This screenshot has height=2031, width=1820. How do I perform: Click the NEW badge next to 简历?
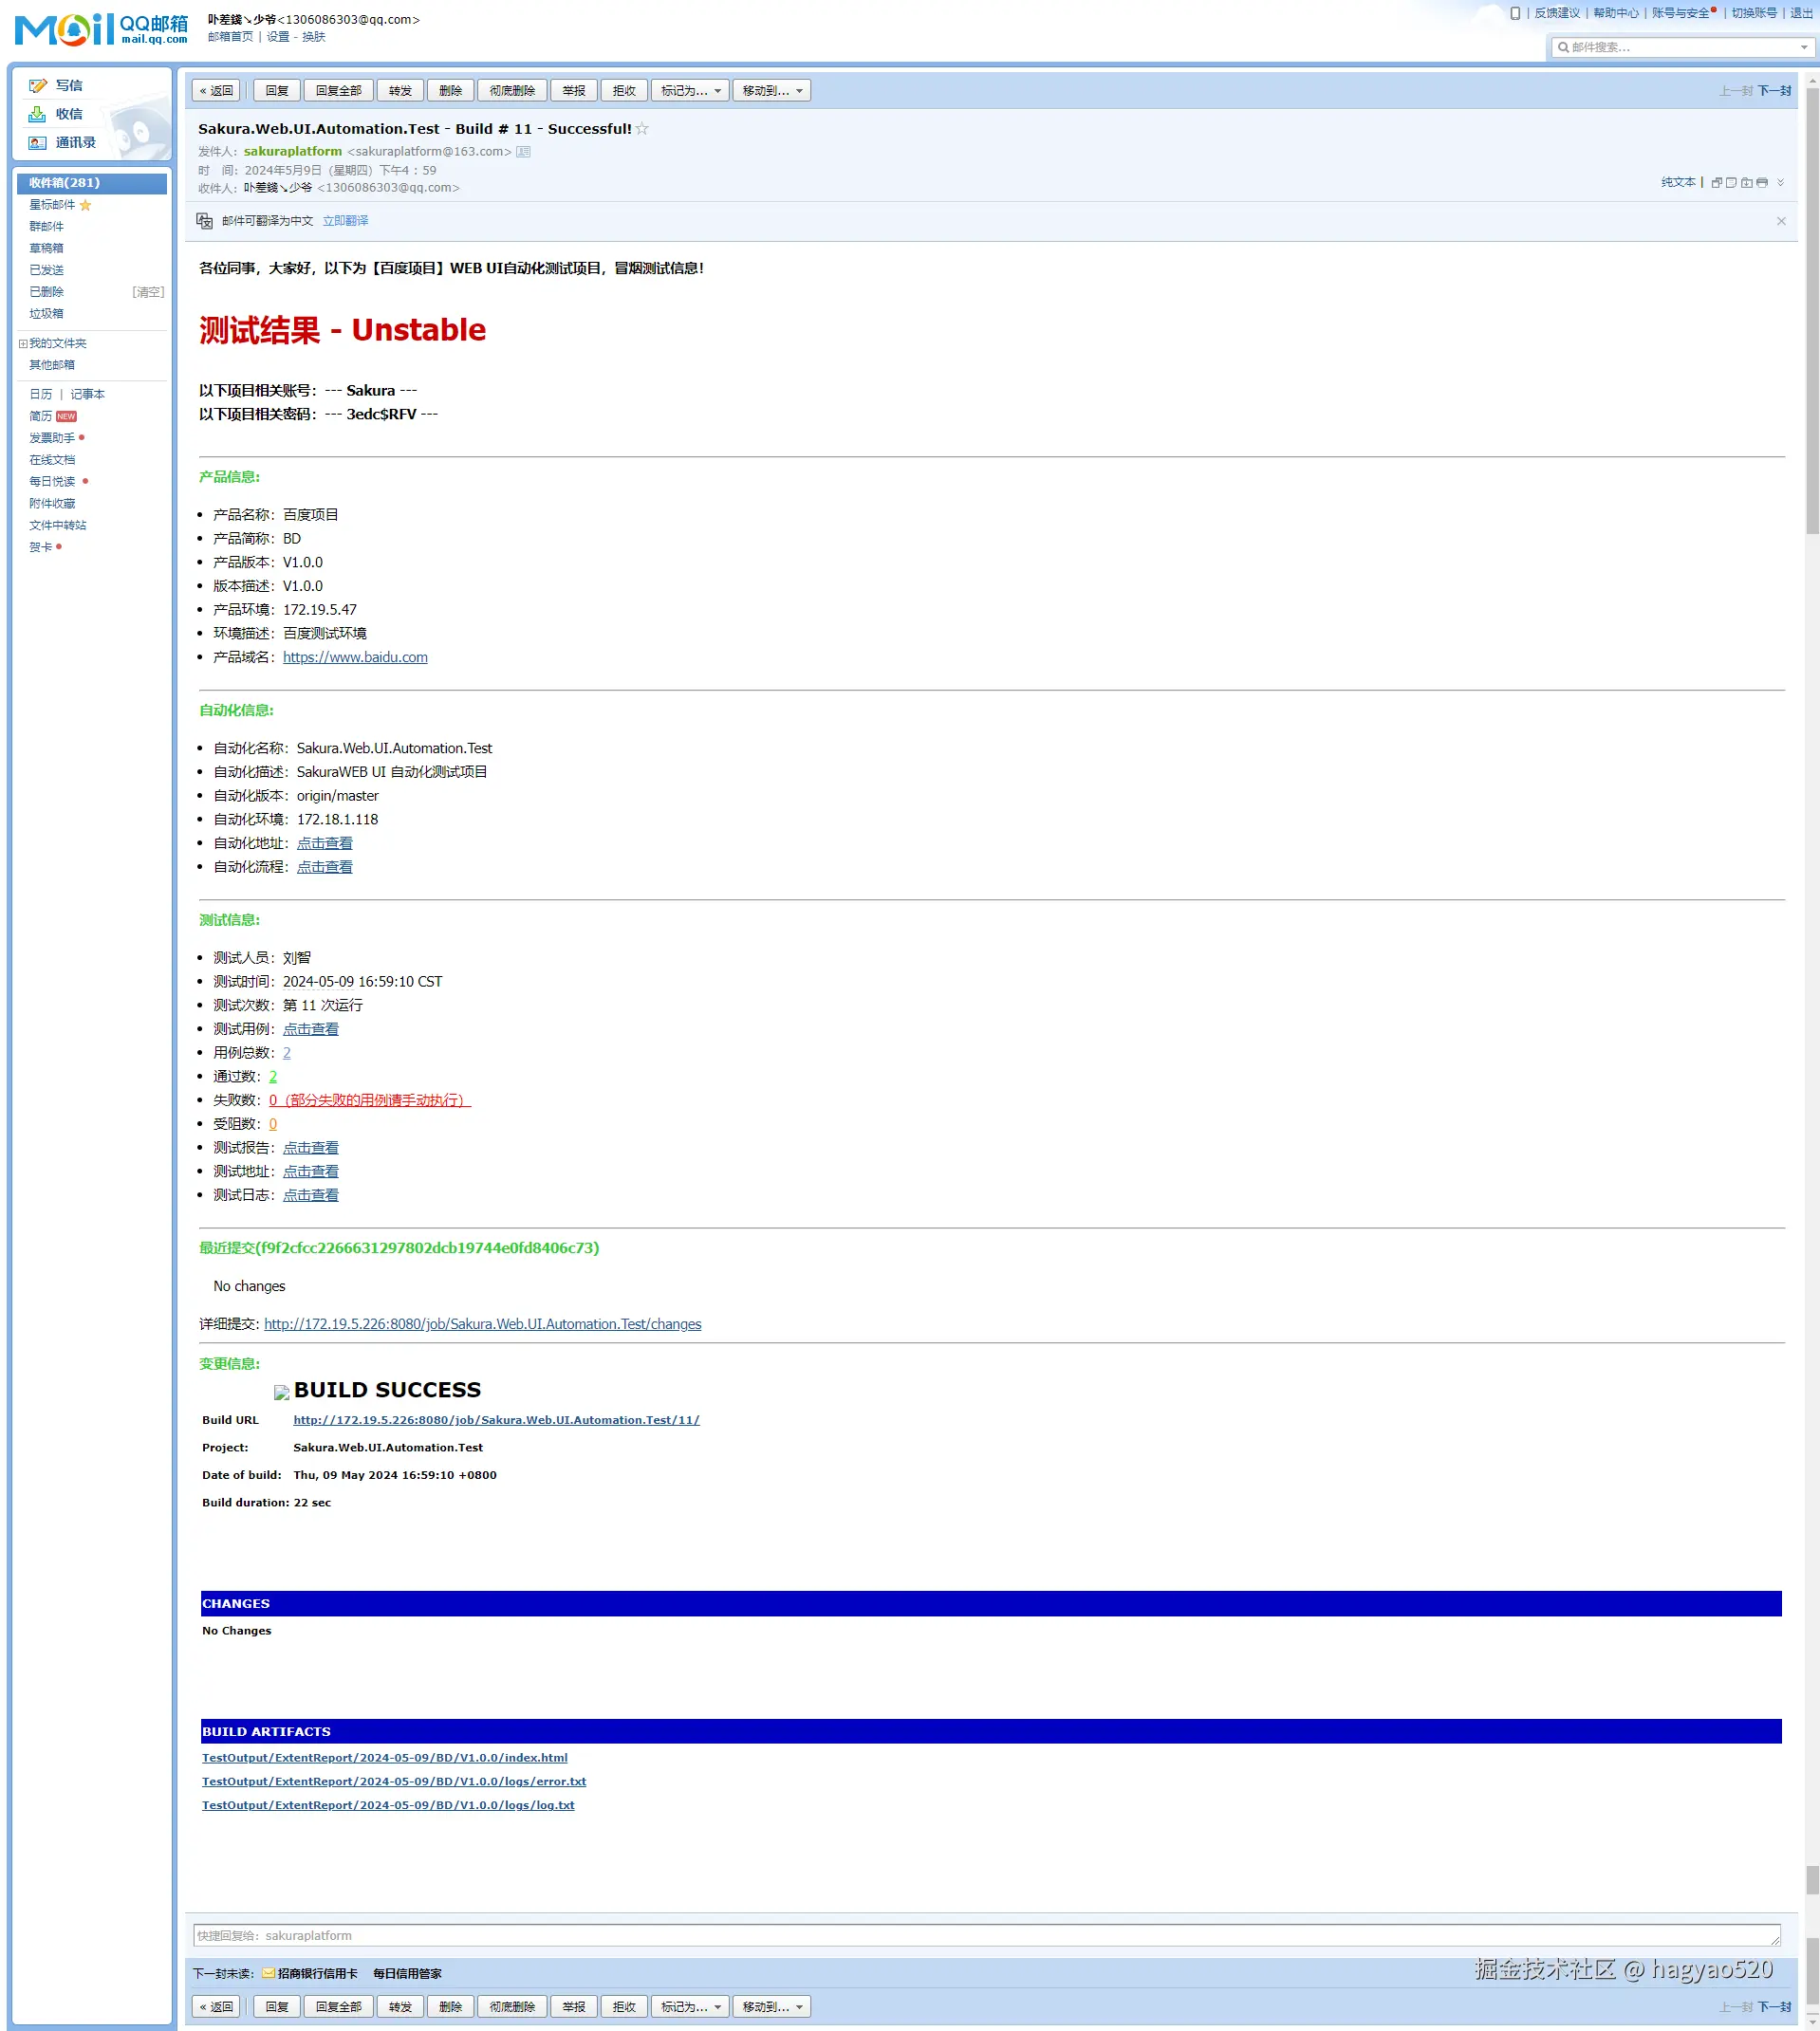tap(66, 416)
